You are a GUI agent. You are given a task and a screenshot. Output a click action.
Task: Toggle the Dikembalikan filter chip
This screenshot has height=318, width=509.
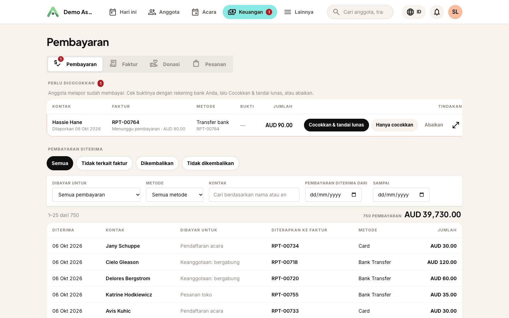coord(157,163)
